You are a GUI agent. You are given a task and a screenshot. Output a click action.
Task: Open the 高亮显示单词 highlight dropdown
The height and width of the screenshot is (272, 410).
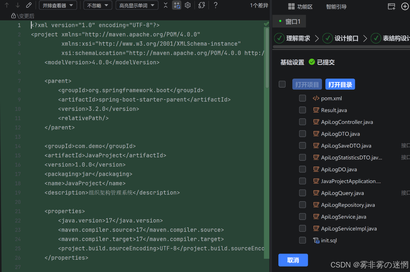137,5
